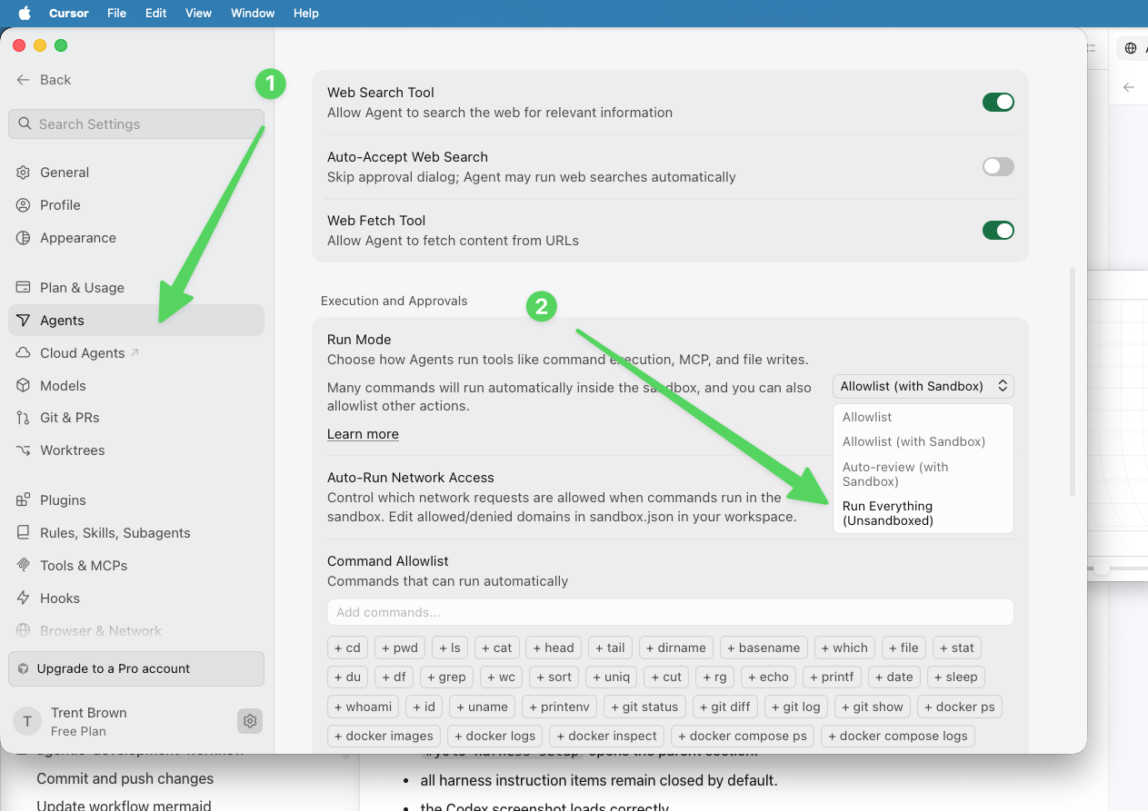
Task: Click globe icon in background window tab
Action: click(x=1130, y=48)
